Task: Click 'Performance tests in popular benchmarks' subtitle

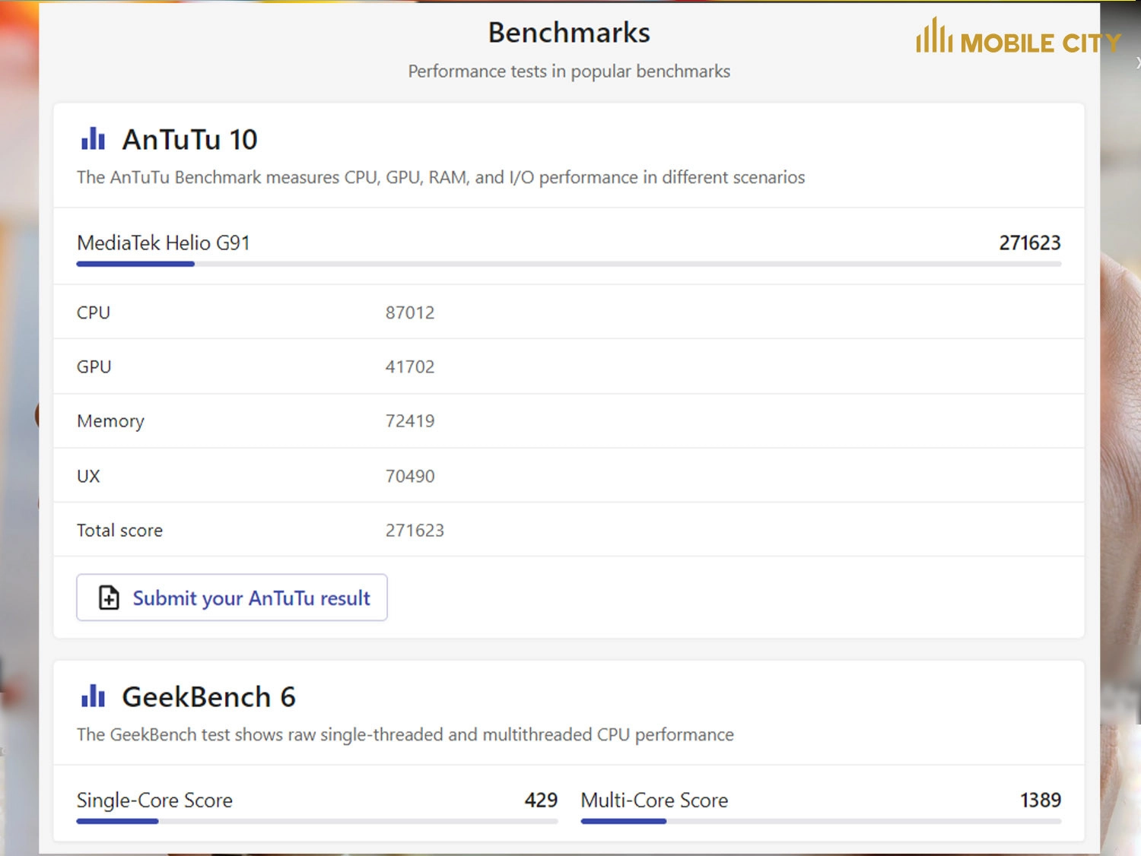Action: tap(569, 71)
